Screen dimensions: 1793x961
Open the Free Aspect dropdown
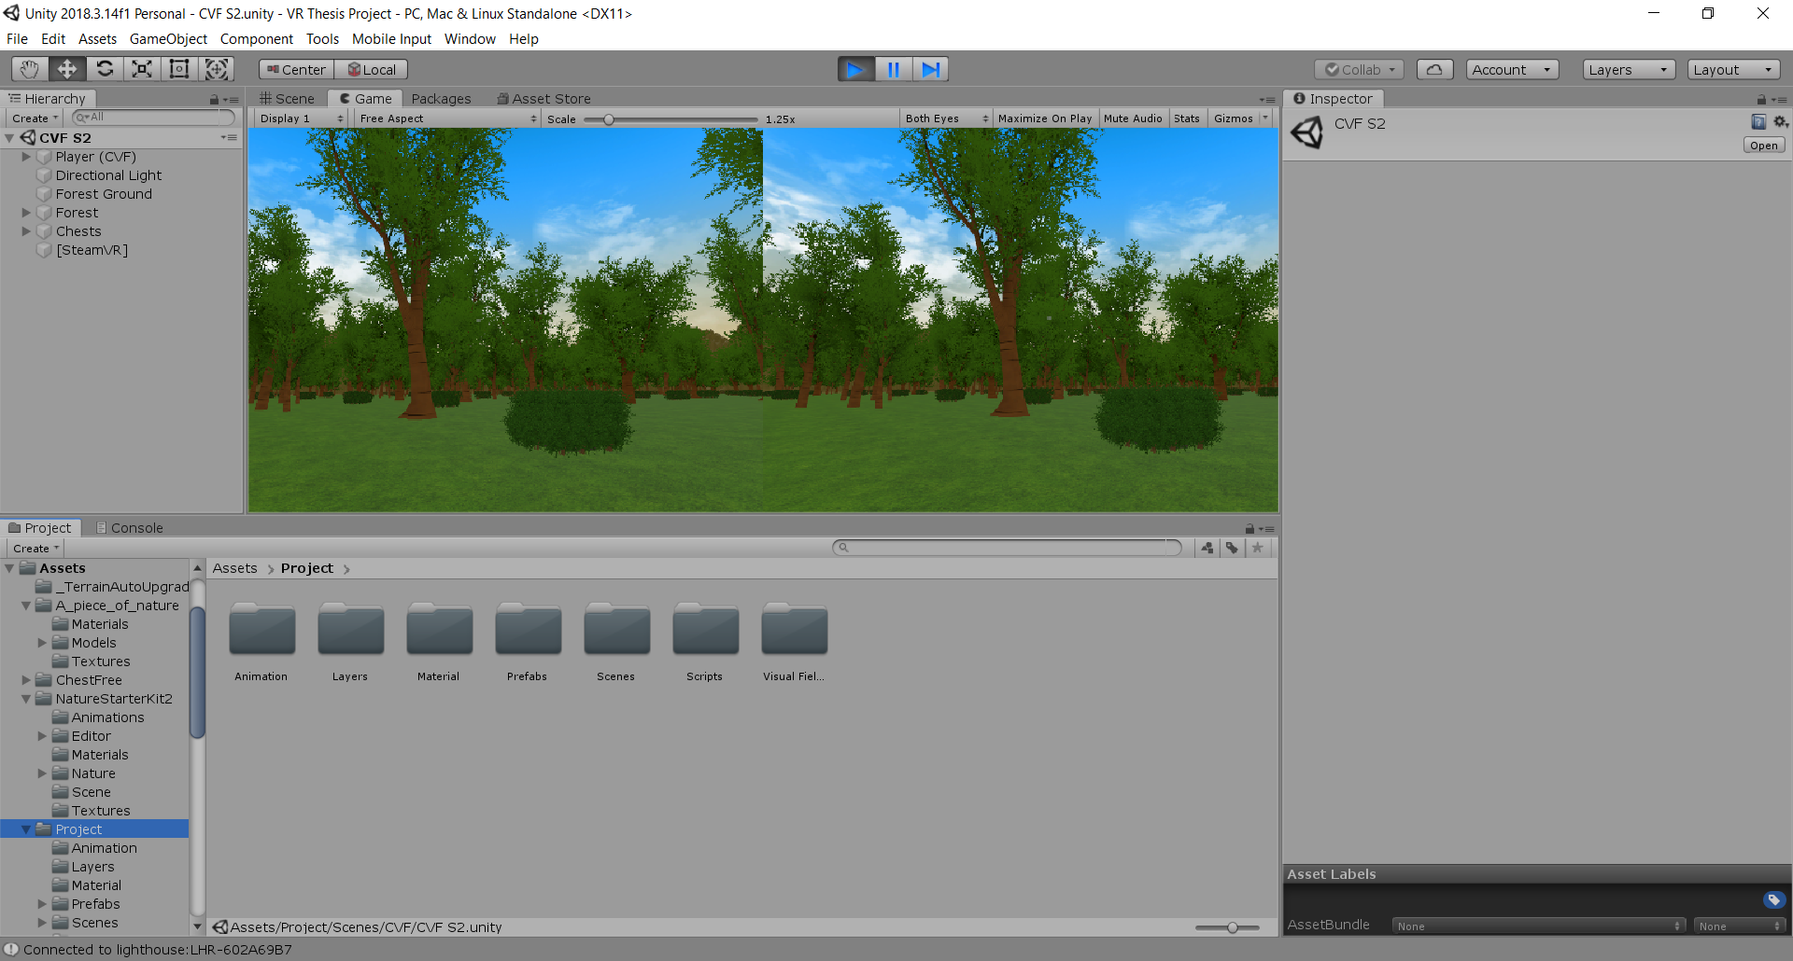pos(448,118)
